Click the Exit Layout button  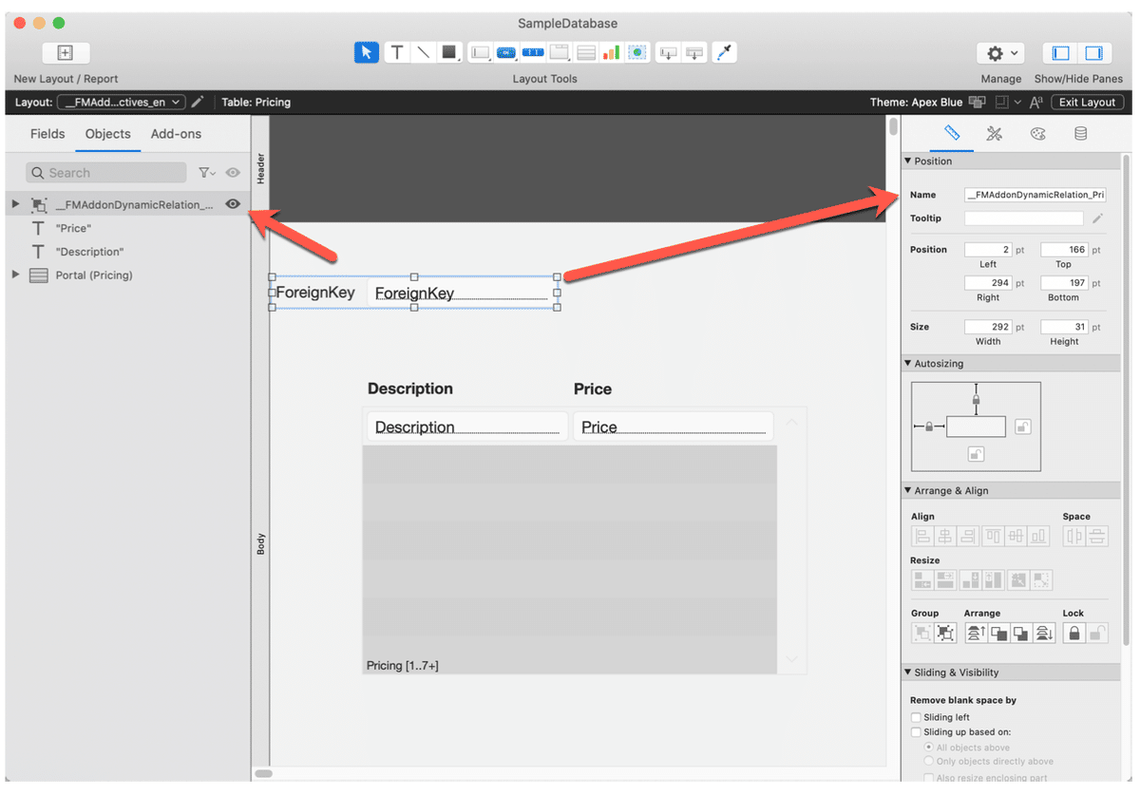coord(1087,102)
